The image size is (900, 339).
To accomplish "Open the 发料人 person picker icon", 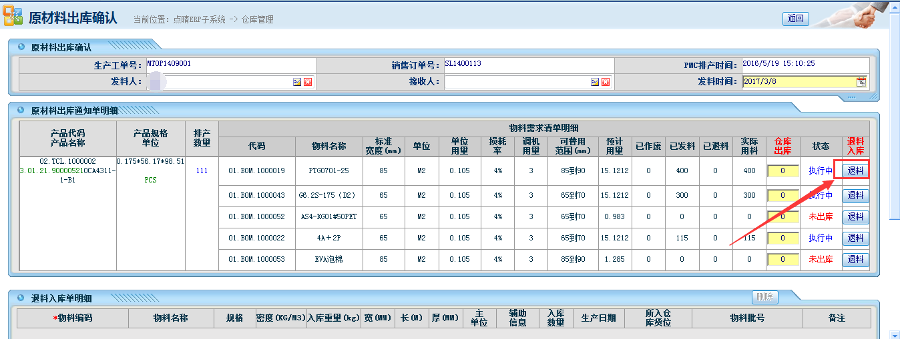I will [x=297, y=82].
